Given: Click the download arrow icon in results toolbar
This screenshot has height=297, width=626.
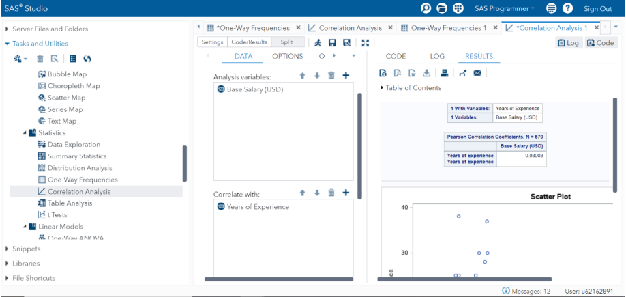Looking at the screenshot, I should [x=426, y=73].
